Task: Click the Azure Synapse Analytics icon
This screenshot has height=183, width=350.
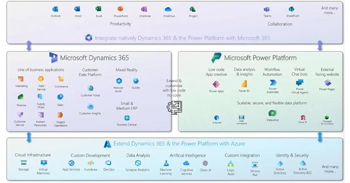Action: pyautogui.click(x=138, y=163)
